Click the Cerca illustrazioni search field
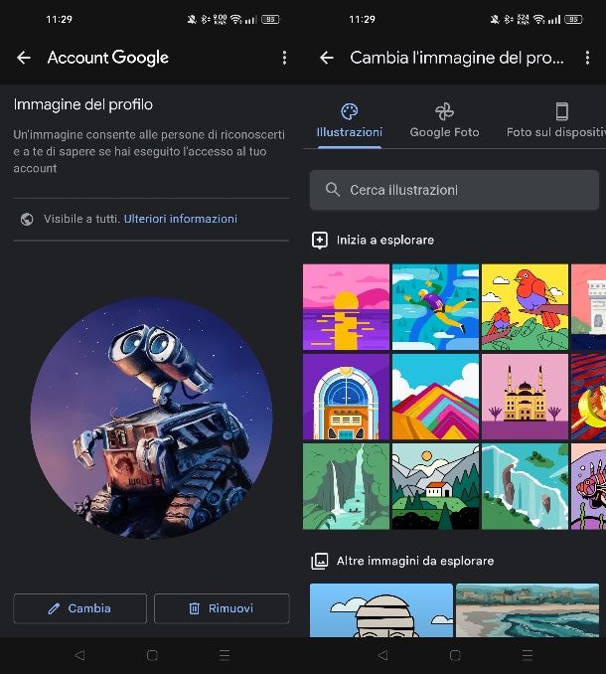Viewport: 606px width, 674px height. (454, 190)
